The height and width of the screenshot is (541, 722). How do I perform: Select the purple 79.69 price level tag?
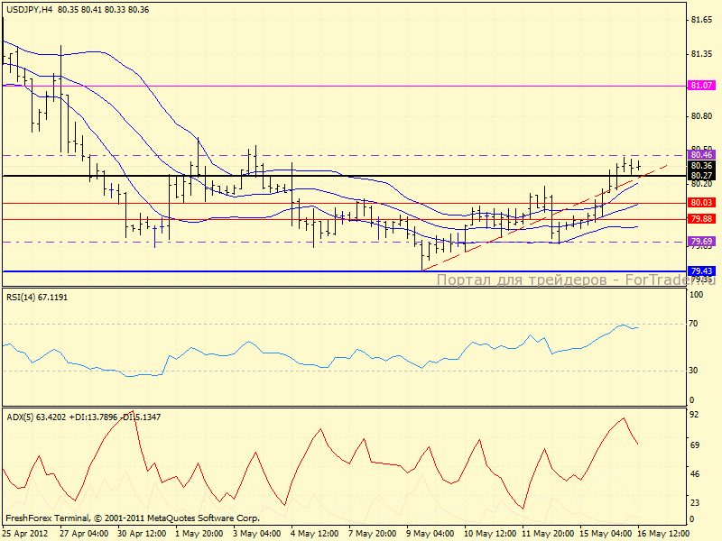[701, 242]
